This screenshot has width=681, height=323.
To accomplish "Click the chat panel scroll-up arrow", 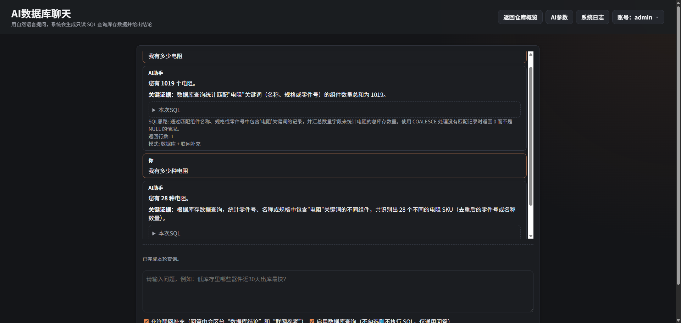I will click(531, 54).
